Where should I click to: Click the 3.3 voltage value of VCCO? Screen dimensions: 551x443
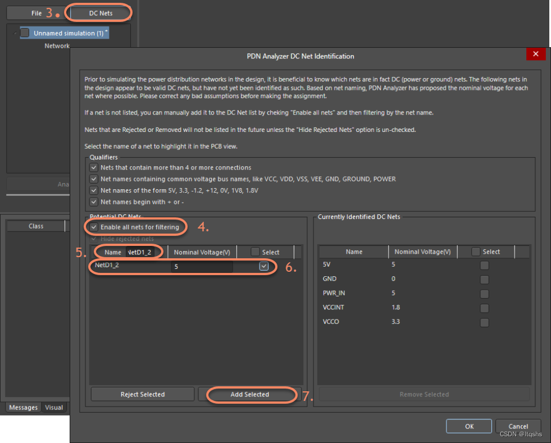pyautogui.click(x=395, y=322)
